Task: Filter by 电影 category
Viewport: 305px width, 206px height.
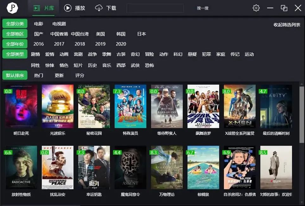Action: tap(39, 24)
